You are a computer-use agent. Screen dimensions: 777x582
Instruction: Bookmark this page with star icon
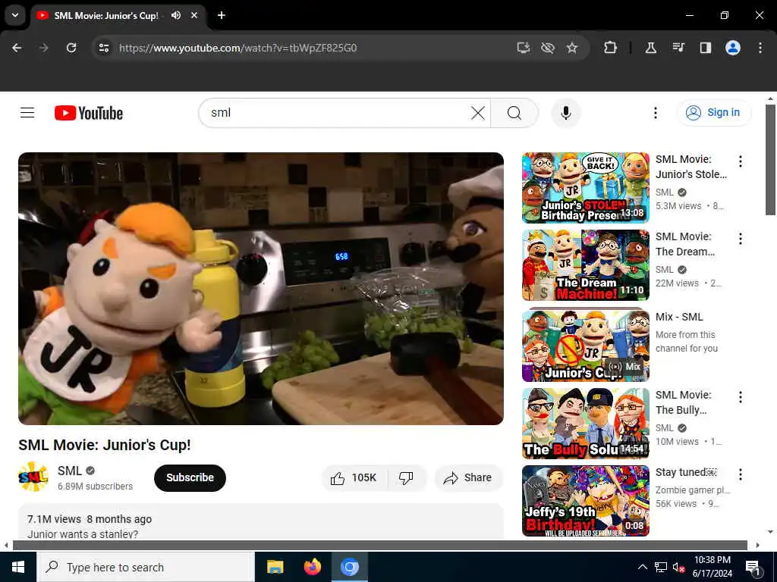coord(572,48)
